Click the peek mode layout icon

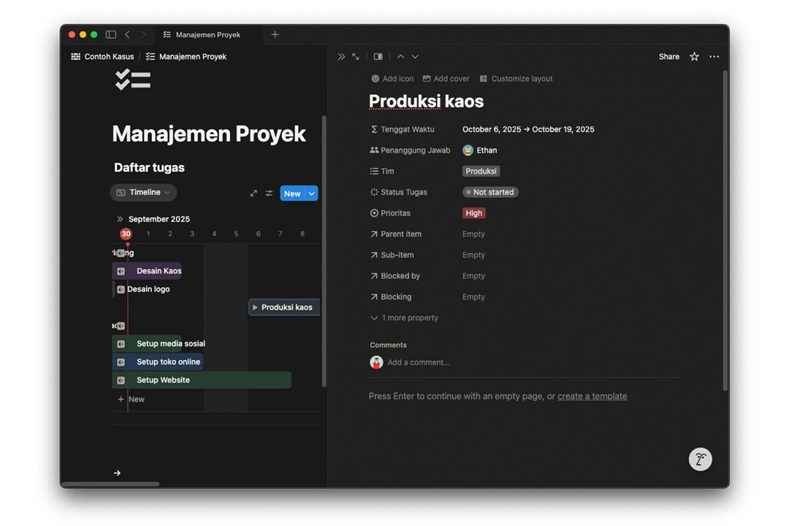[378, 56]
